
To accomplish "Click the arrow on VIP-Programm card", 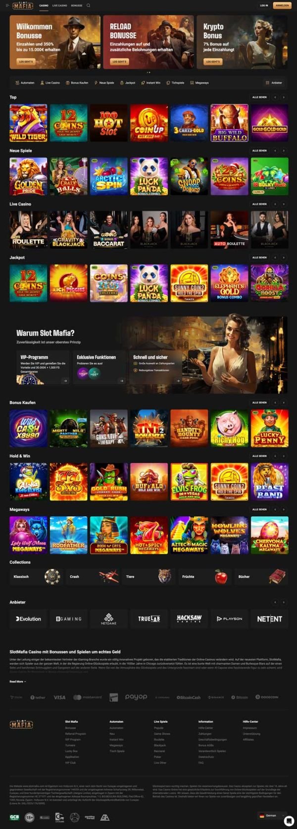I will (65, 381).
